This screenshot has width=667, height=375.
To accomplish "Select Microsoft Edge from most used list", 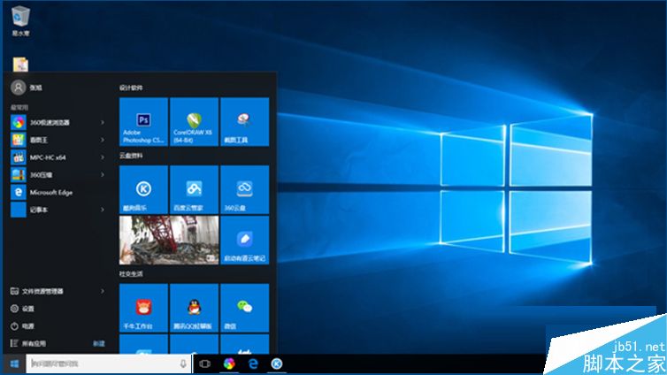I will pos(50,192).
